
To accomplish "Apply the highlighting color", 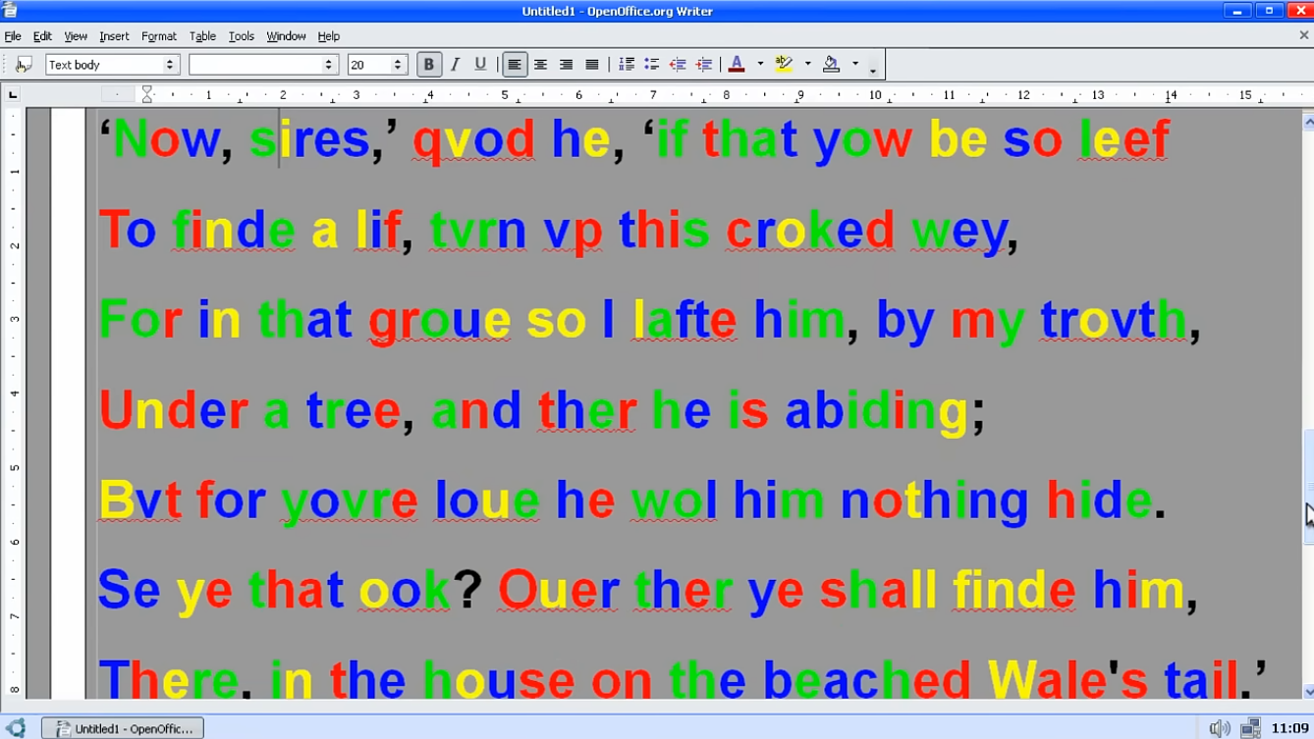I will point(784,65).
